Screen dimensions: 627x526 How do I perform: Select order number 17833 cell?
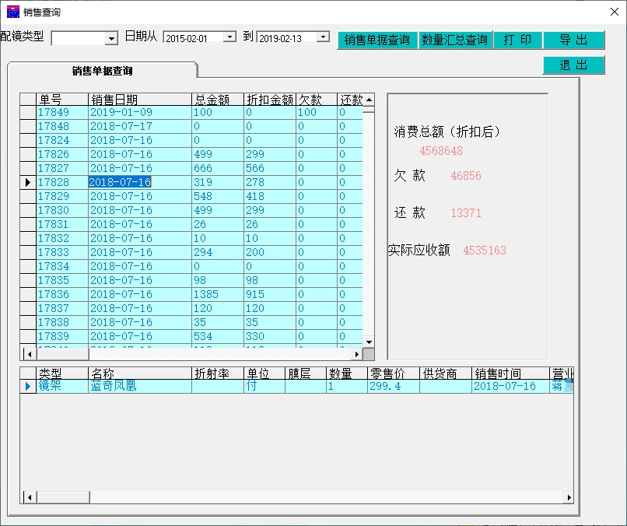coord(62,253)
